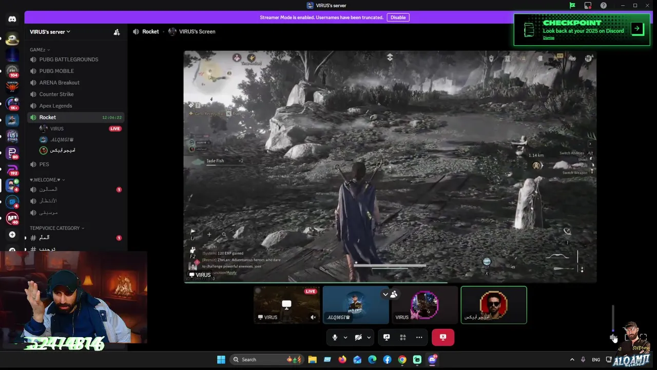Show hidden system tray icons chevron
The height and width of the screenshot is (370, 657).
tap(572, 360)
